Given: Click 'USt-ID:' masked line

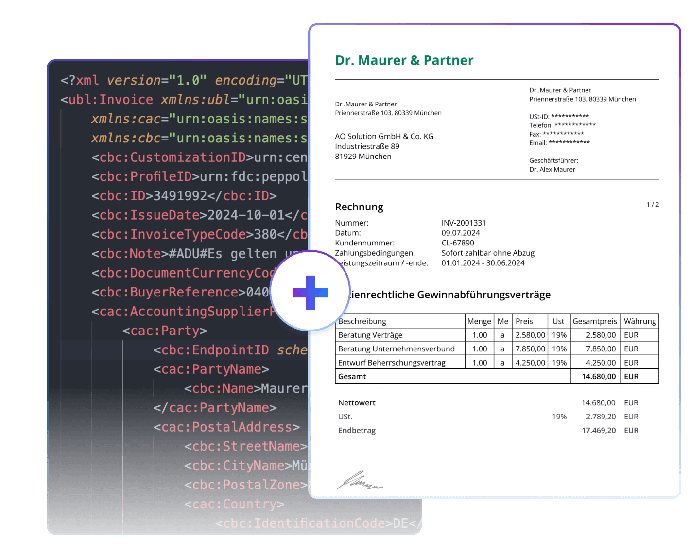Looking at the screenshot, I should [559, 117].
